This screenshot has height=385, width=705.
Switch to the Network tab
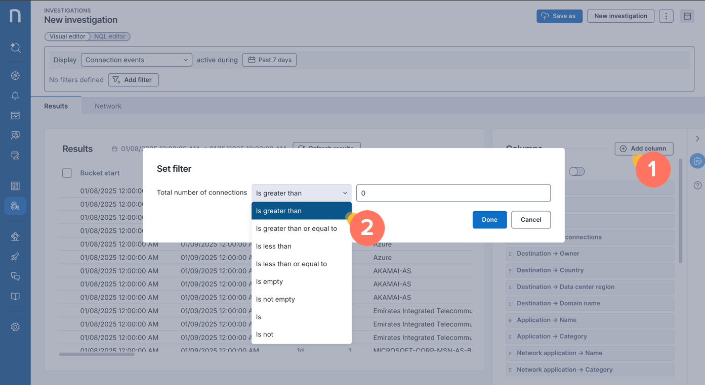pyautogui.click(x=108, y=106)
